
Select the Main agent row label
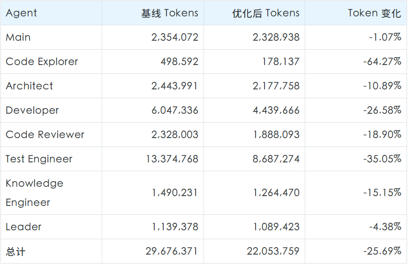(18, 37)
